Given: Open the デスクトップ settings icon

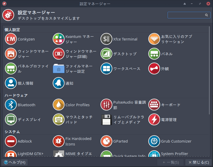Looking at the screenshot, I should pyautogui.click(x=106, y=54).
